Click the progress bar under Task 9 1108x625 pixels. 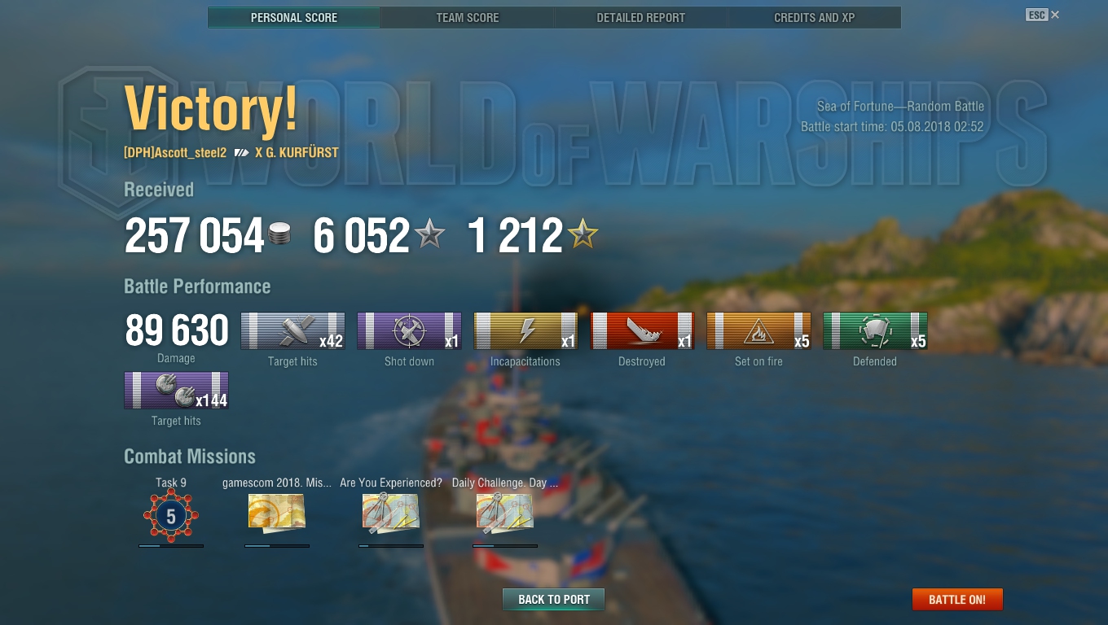click(x=171, y=546)
